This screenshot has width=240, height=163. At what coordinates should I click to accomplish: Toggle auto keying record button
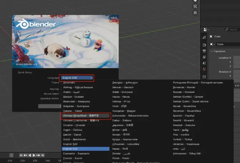coord(11,155)
